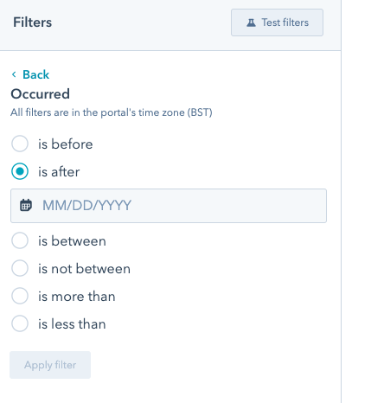Click the "is not between" option text

click(84, 269)
